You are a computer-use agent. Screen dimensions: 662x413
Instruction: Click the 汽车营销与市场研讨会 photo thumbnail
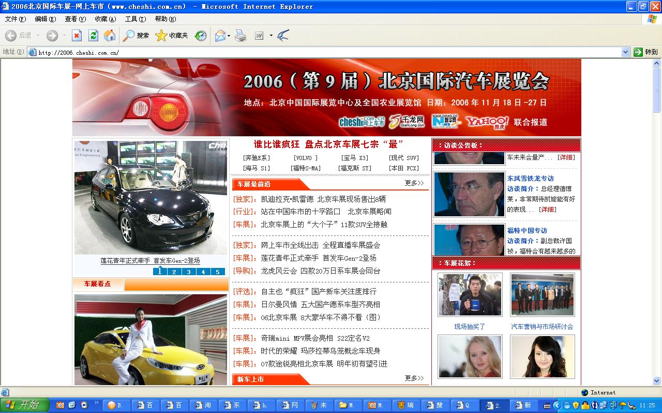click(x=543, y=295)
